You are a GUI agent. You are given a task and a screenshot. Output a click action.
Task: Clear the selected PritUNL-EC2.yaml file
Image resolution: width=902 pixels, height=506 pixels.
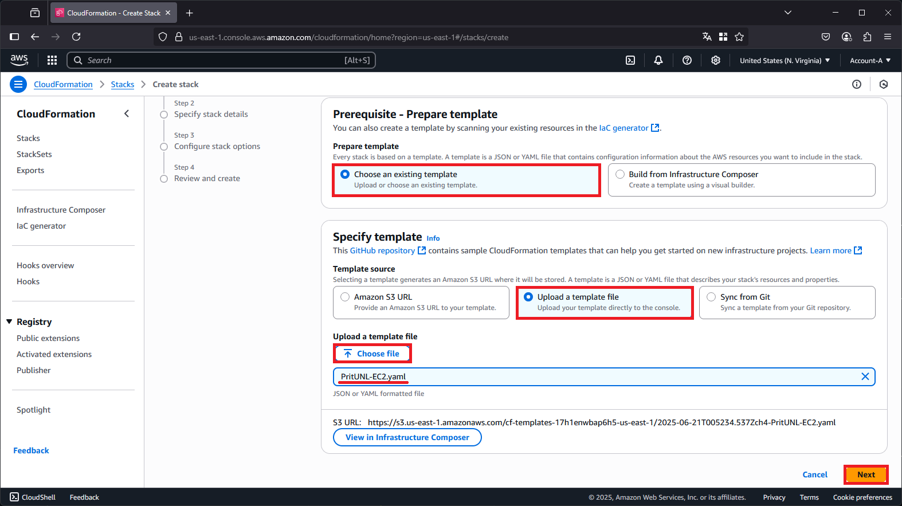click(x=865, y=376)
